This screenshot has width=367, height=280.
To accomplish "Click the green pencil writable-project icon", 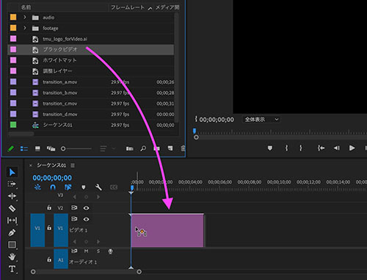I will click(x=10, y=148).
